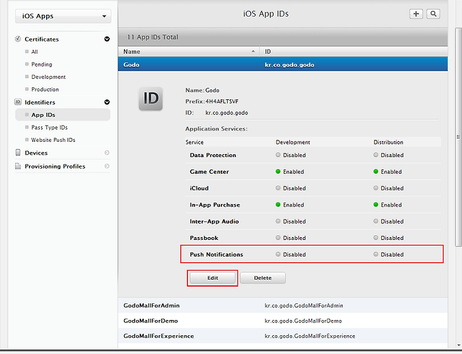Screen dimensions: 462x354
Task: Click the Provisioning Profiles document icon
Action: tap(18, 166)
